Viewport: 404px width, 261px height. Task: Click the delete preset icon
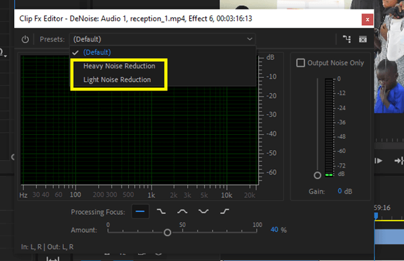[x=363, y=39]
